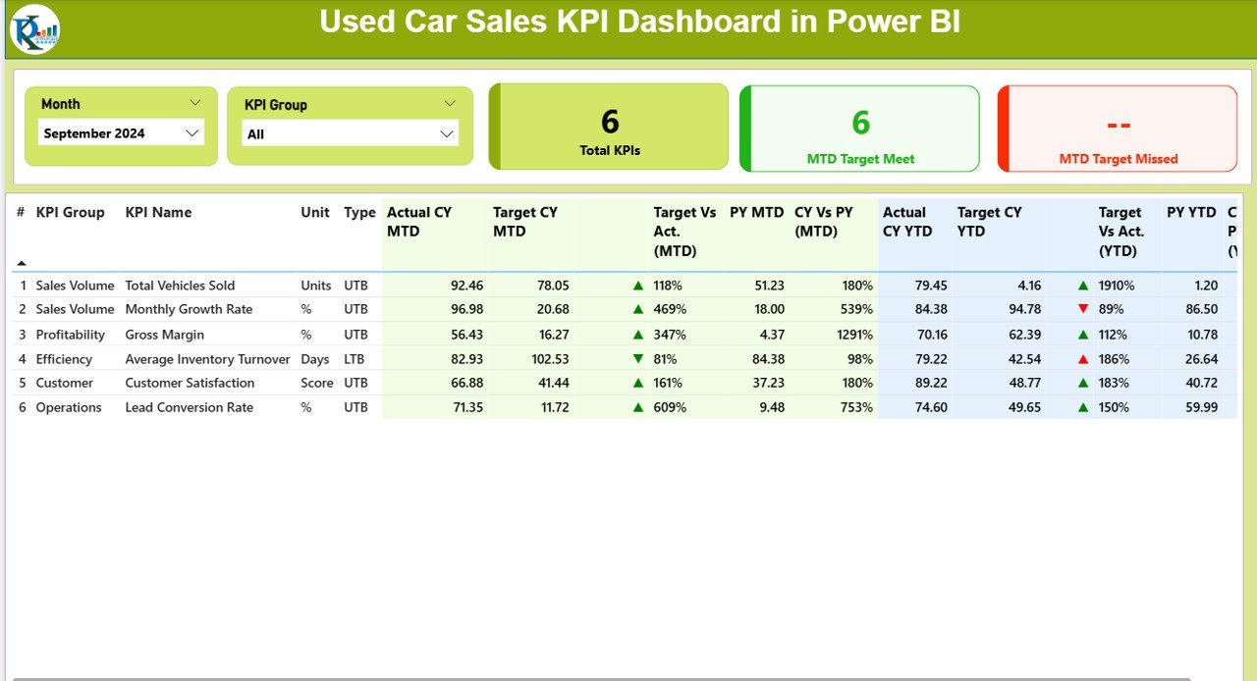This screenshot has width=1257, height=681.
Task: Click the MTD Target Missed card
Action: (1118, 129)
